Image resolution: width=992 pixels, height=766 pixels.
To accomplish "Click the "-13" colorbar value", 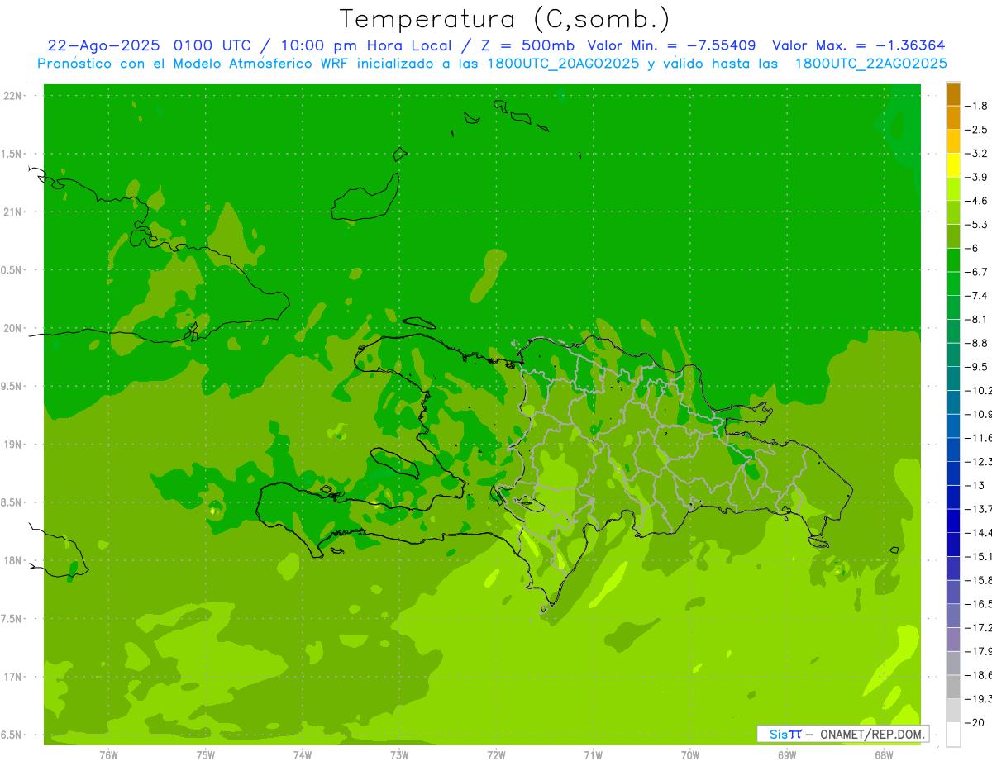I will click(975, 485).
